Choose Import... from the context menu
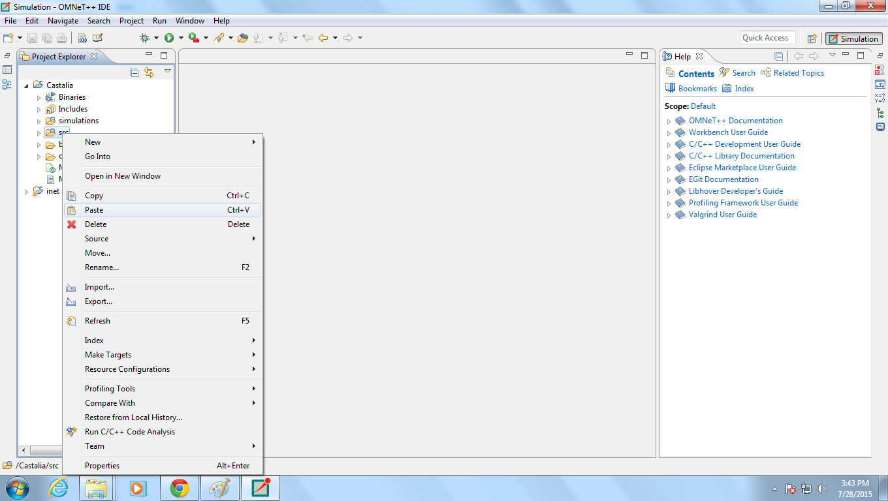Image resolution: width=888 pixels, height=501 pixels. (163, 287)
